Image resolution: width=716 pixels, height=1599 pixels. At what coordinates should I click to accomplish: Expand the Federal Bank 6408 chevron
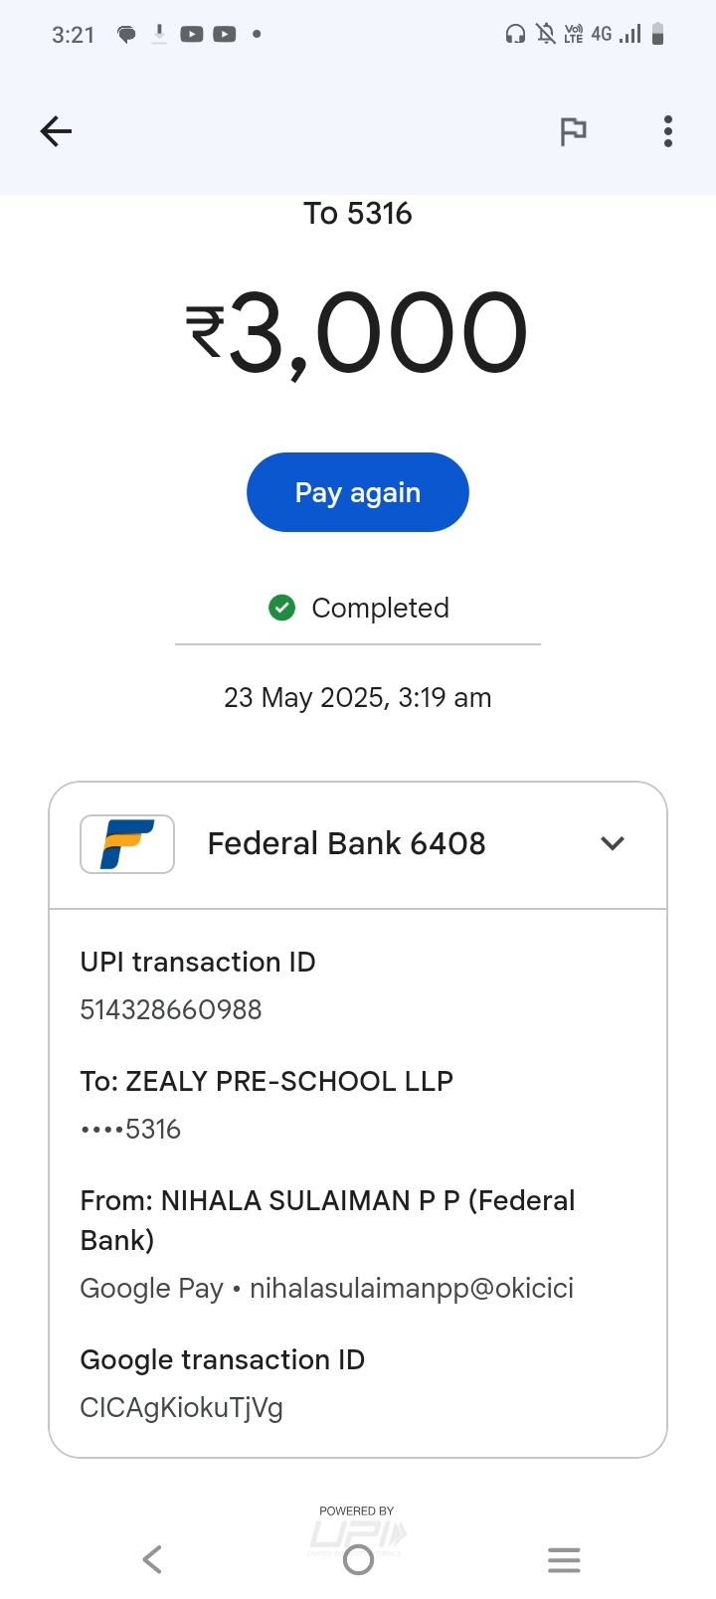[x=613, y=843]
